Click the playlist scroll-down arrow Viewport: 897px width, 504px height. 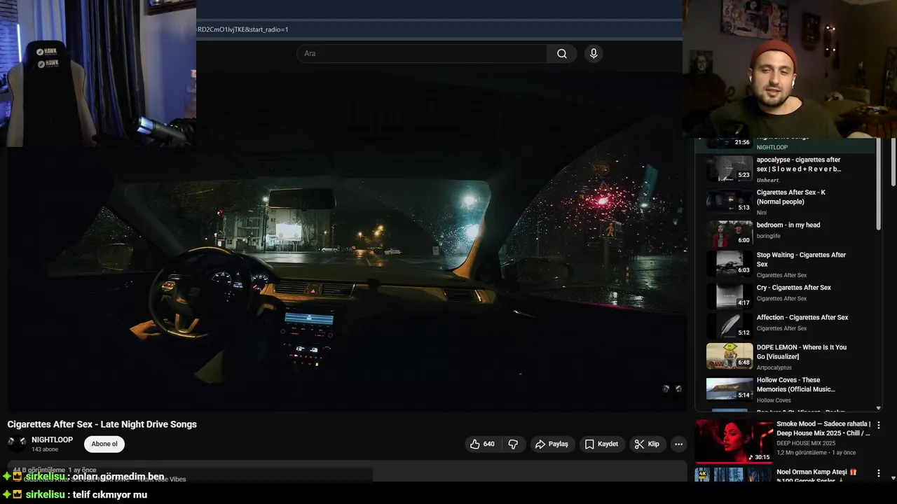click(x=879, y=407)
